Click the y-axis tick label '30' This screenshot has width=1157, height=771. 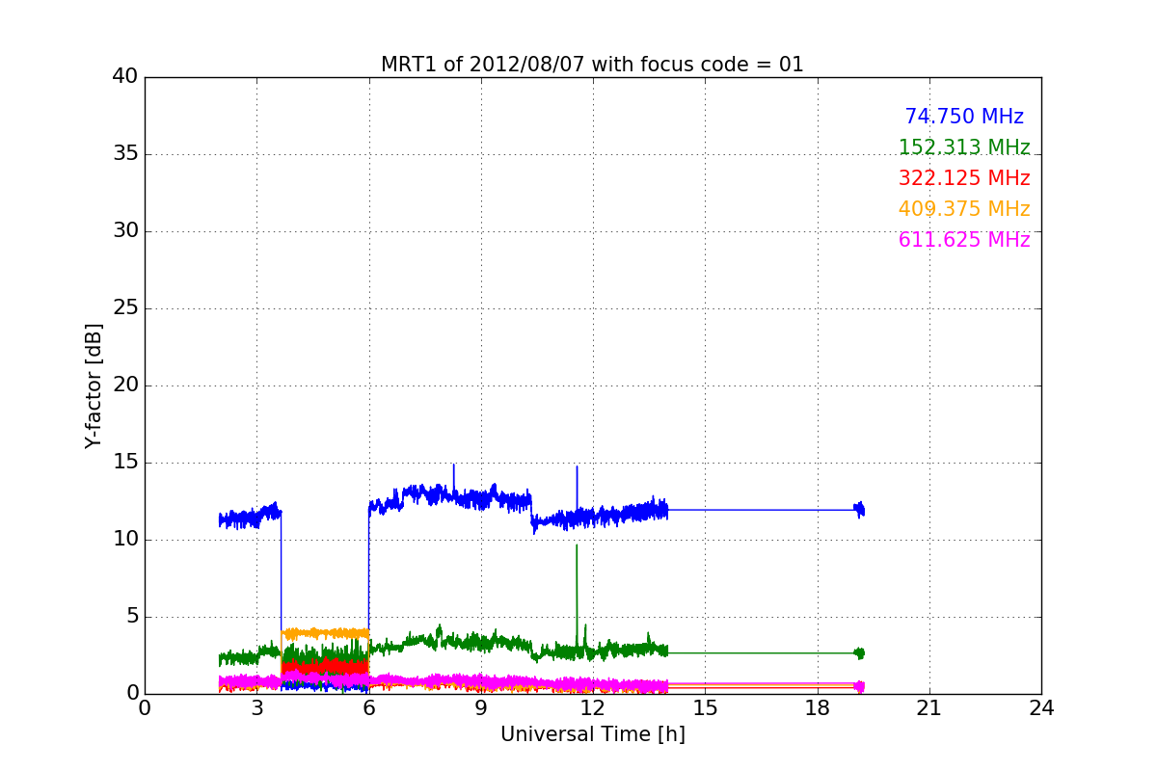pyautogui.click(x=125, y=231)
